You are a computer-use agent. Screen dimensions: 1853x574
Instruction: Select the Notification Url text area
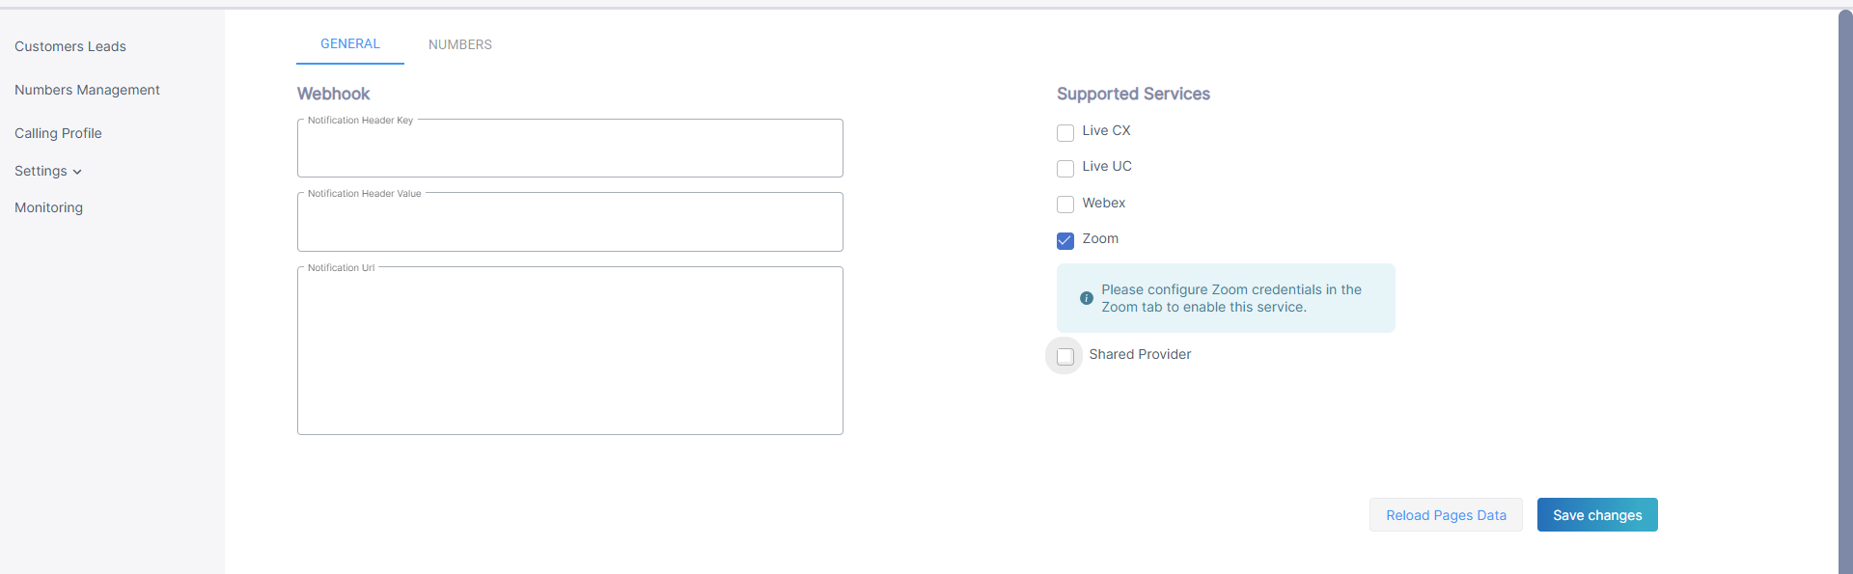(x=569, y=352)
